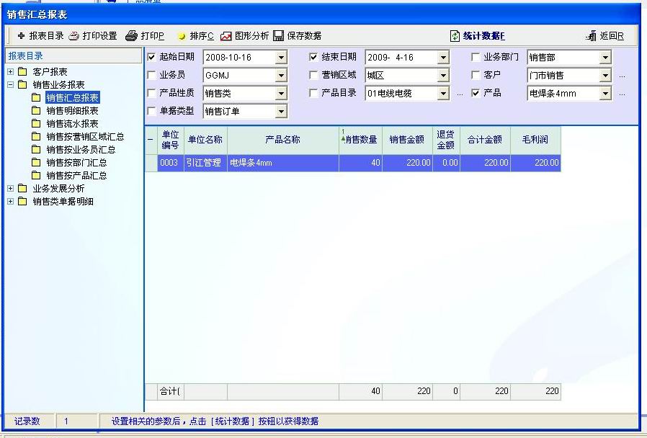Open 打印设置 print settings icon
Image resolution: width=647 pixels, height=438 pixels.
click(73, 36)
